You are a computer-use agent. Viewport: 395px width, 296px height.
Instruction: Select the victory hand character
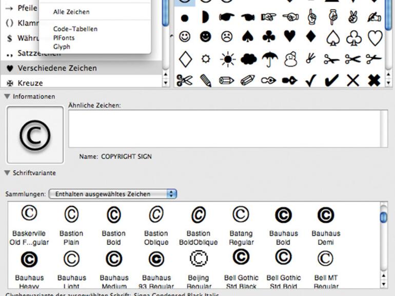[353, 16]
